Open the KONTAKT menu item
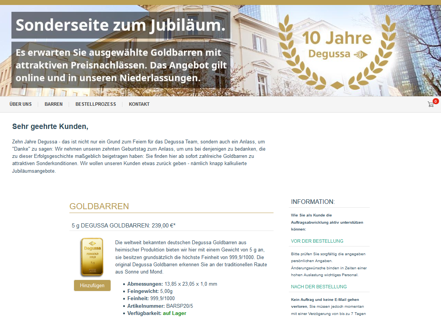Image resolution: width=441 pixels, height=318 pixels. click(139, 104)
